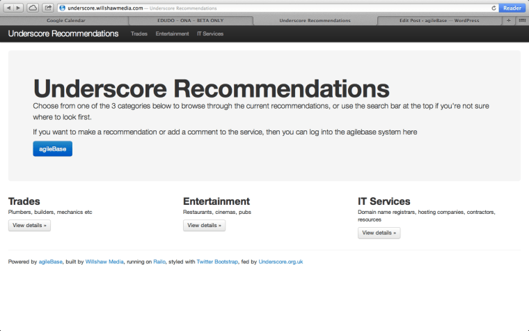Click the site globe icon in the address bar
Viewport: 529px width, 331px height.
(63, 8)
